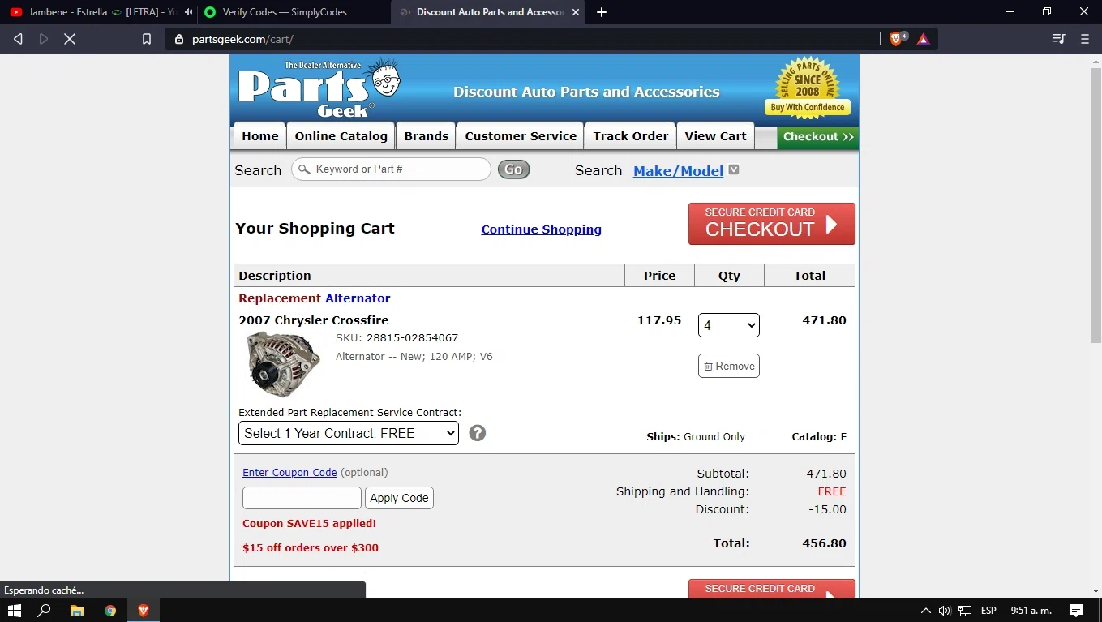Click the keyword or part number search field

(391, 169)
